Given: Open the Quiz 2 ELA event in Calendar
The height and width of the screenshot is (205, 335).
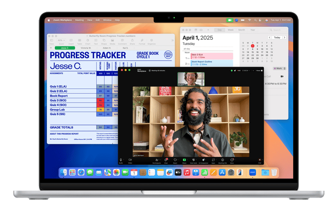Looking at the screenshot, I should click(212, 56).
